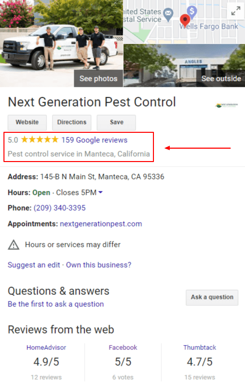This screenshot has height=389, width=245.
Task: Visit nextgenerationpest.com appointments link
Action: 101,224
